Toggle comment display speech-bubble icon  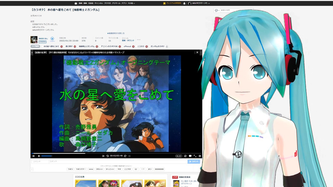coord(190,156)
